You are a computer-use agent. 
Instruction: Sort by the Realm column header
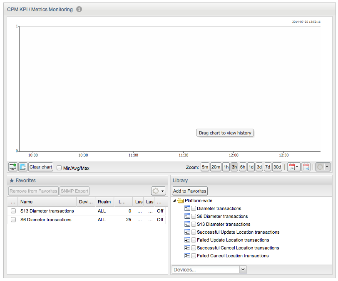[x=104, y=202]
